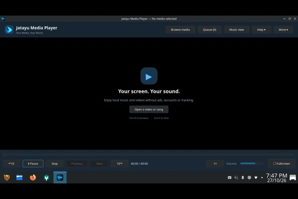Click the Previous track button
The height and width of the screenshot is (199, 298).
[77, 164]
